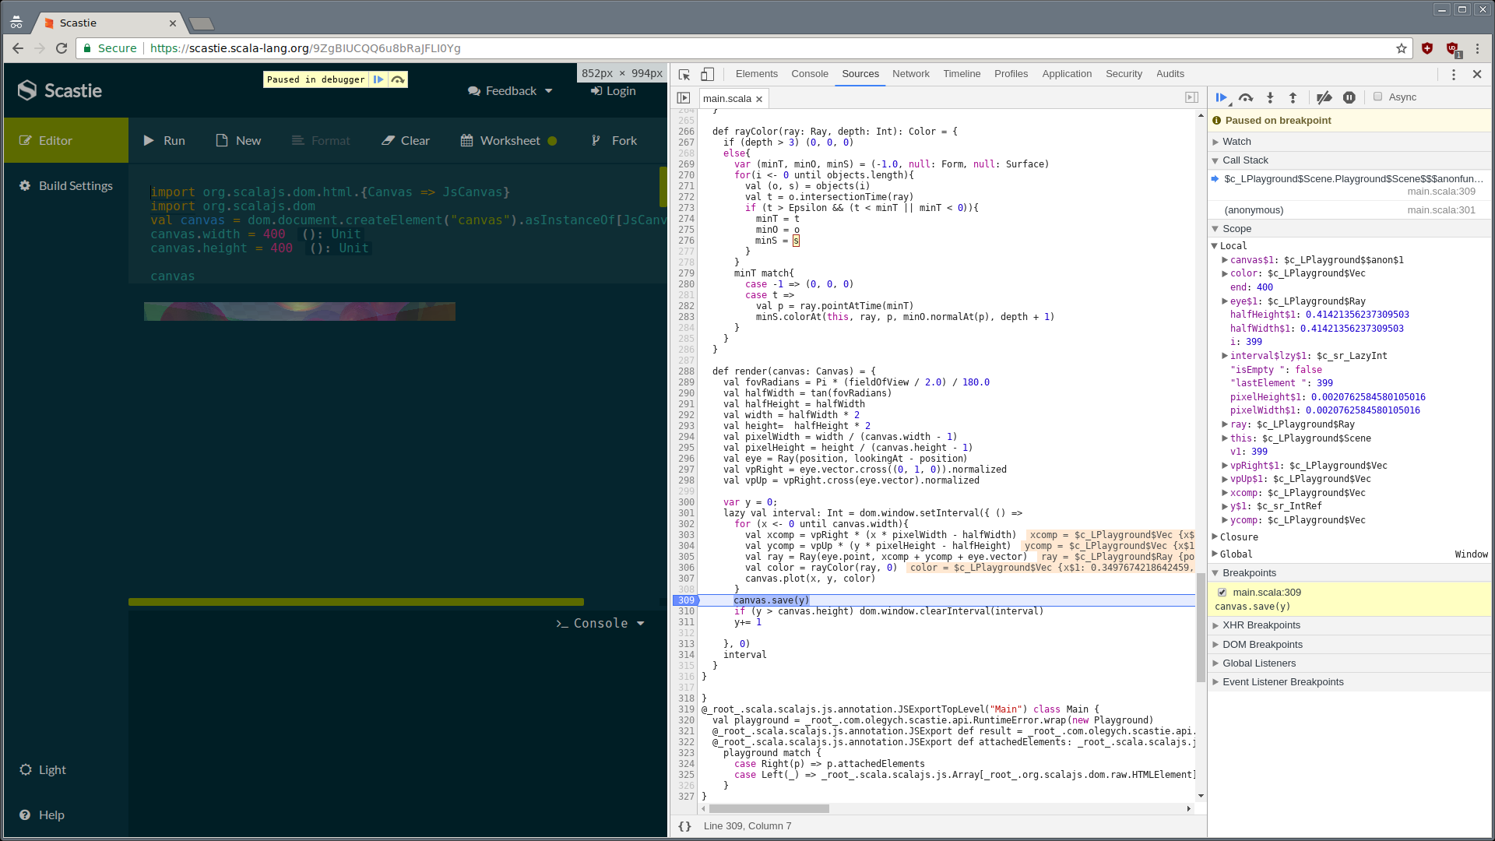Expand the XHR Breakpoints section
Viewport: 1495px width, 841px height.
[1261, 625]
